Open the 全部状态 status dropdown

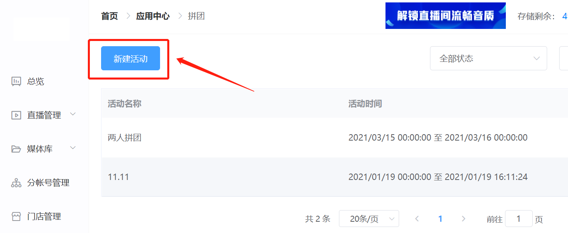click(x=489, y=58)
